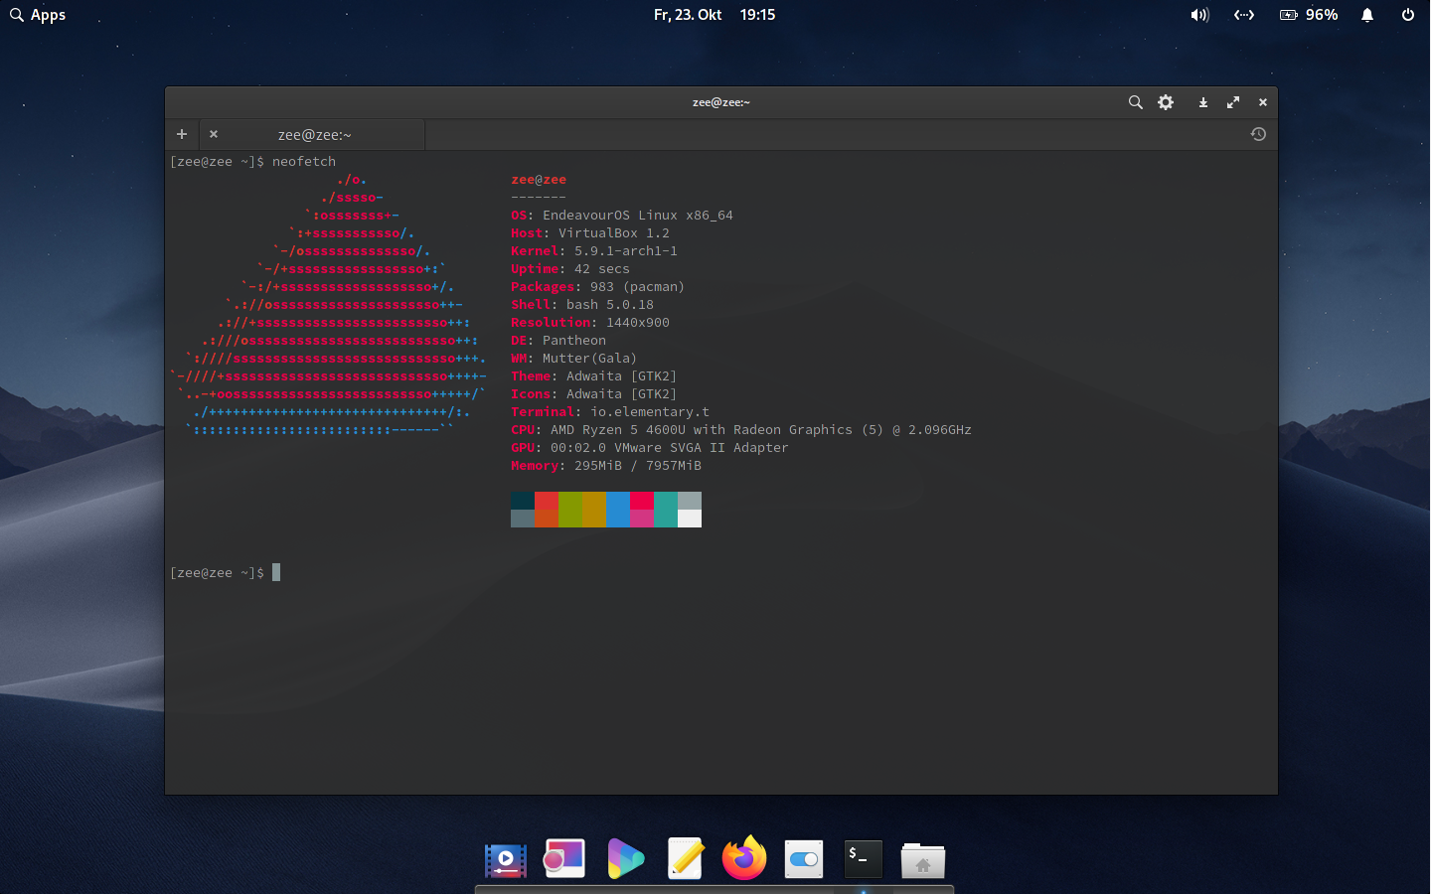
Task: Open the network indicator
Action: [x=1244, y=15]
